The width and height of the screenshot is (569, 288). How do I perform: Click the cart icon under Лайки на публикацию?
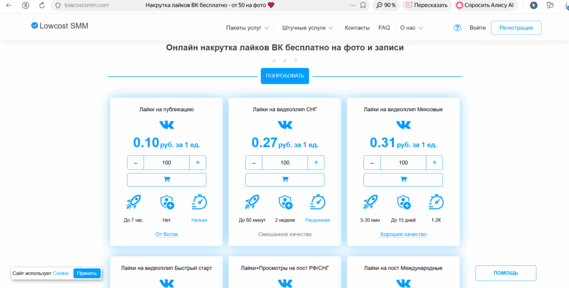tap(166, 179)
